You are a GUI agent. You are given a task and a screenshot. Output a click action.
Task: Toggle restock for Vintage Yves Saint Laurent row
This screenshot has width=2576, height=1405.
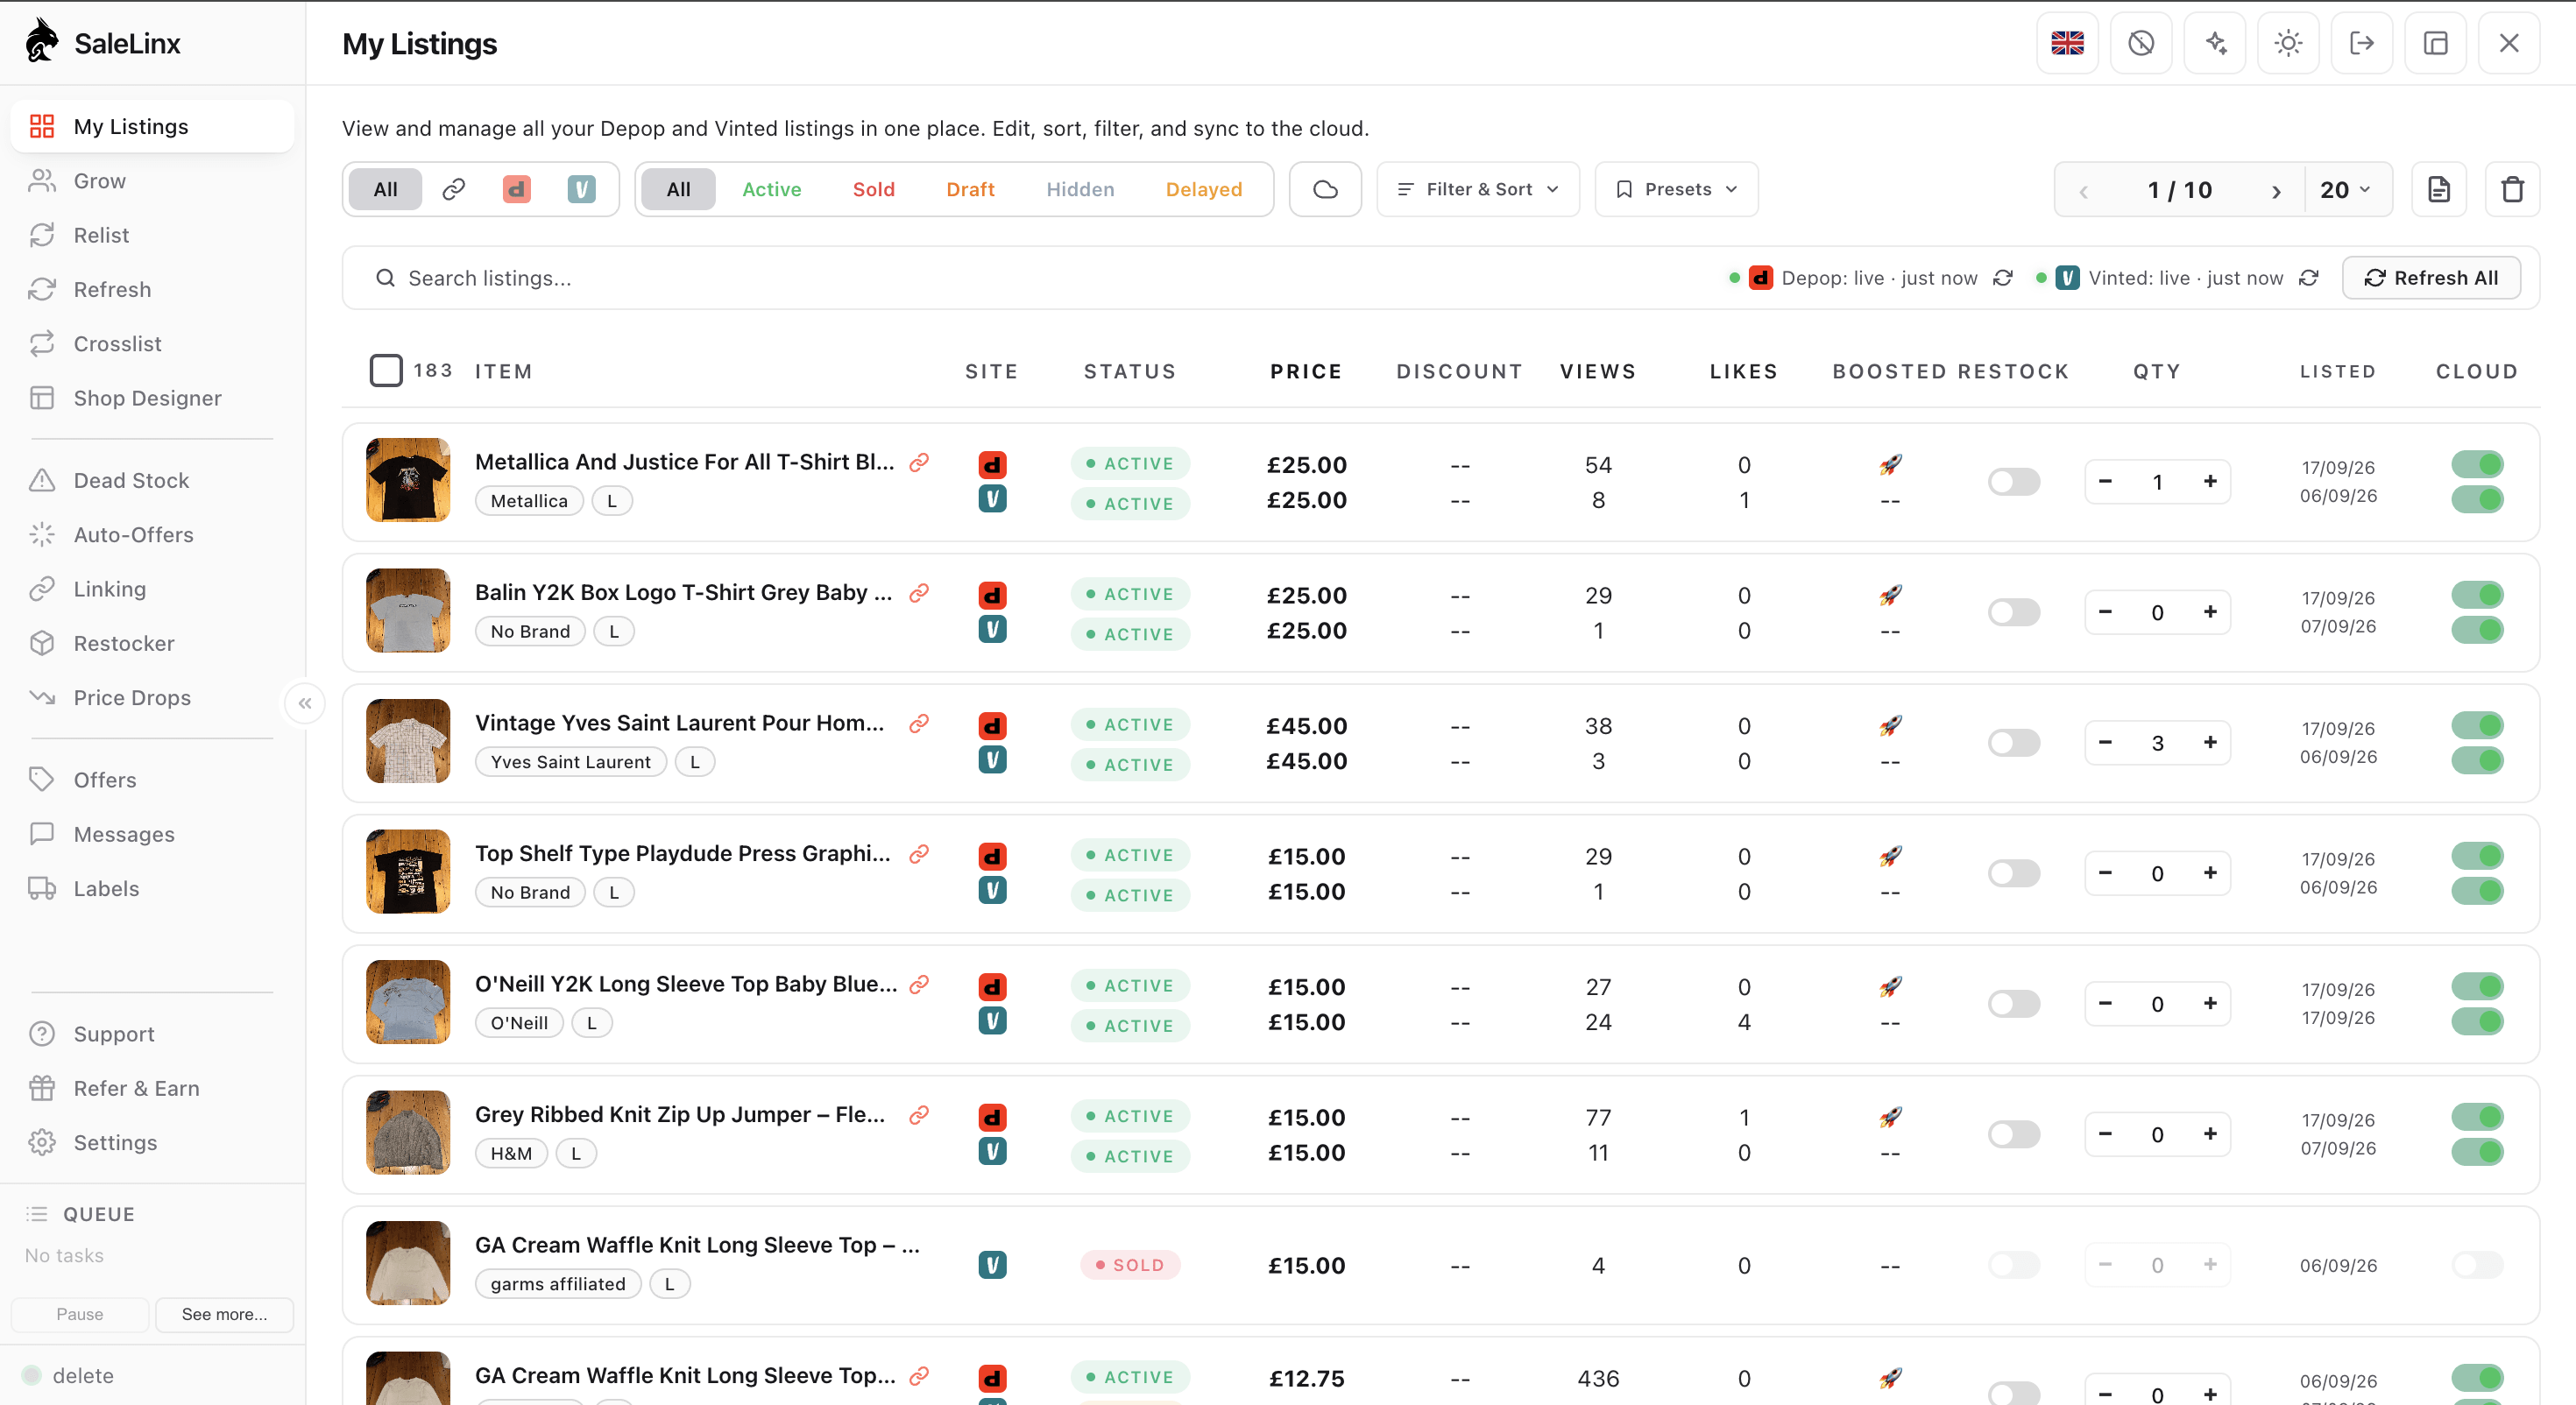point(2014,743)
